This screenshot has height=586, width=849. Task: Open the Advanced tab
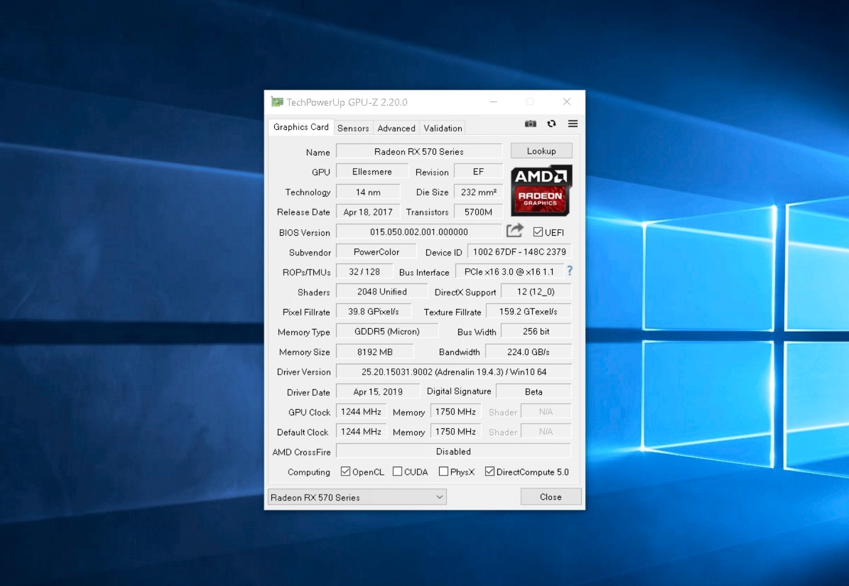click(x=397, y=128)
